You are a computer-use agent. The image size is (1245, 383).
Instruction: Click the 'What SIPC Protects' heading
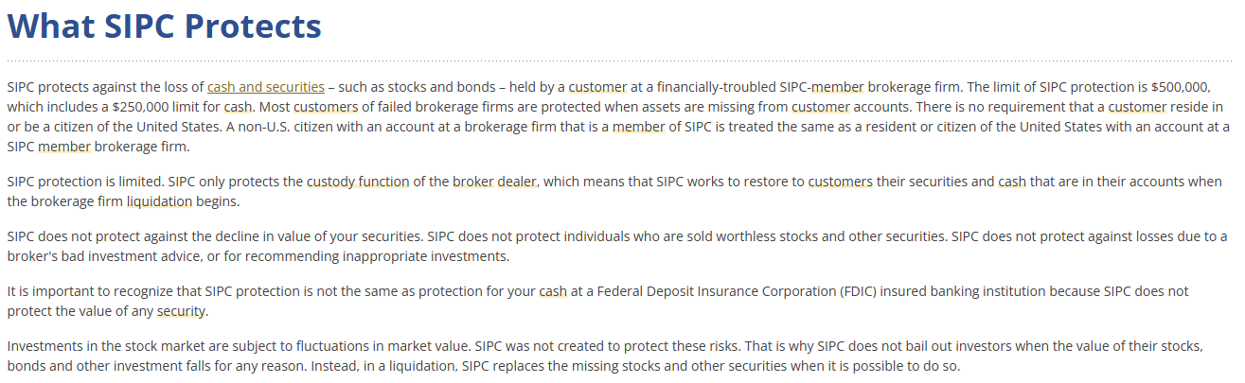click(x=165, y=26)
